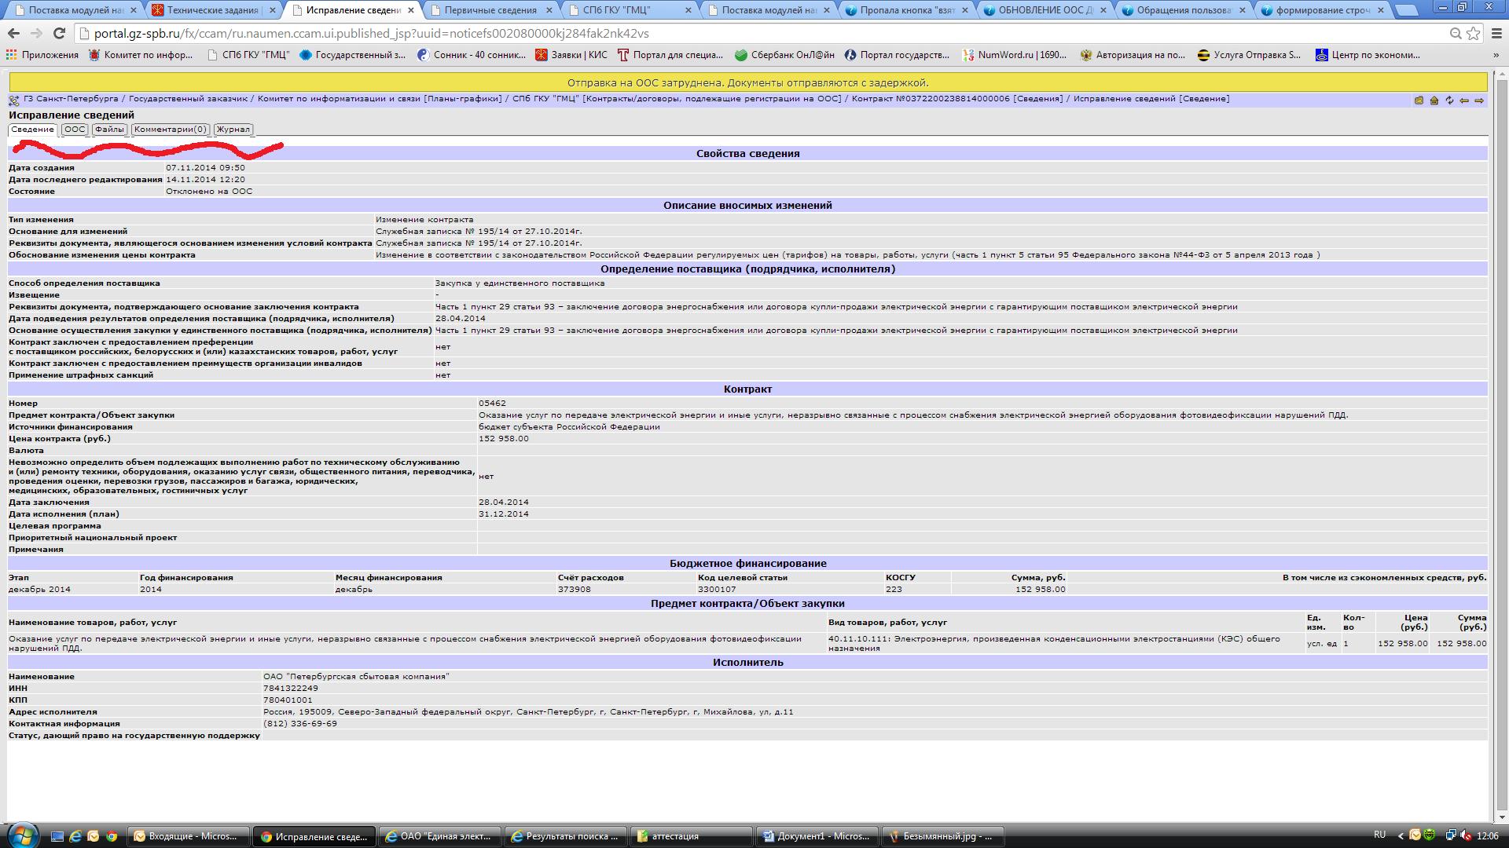The image size is (1509, 848).
Task: Open the Chrome hamburger menu
Action: 1496,34
